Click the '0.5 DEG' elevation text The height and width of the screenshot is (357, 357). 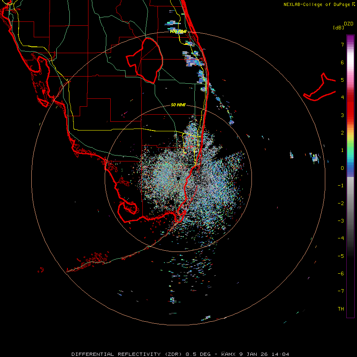point(198,354)
